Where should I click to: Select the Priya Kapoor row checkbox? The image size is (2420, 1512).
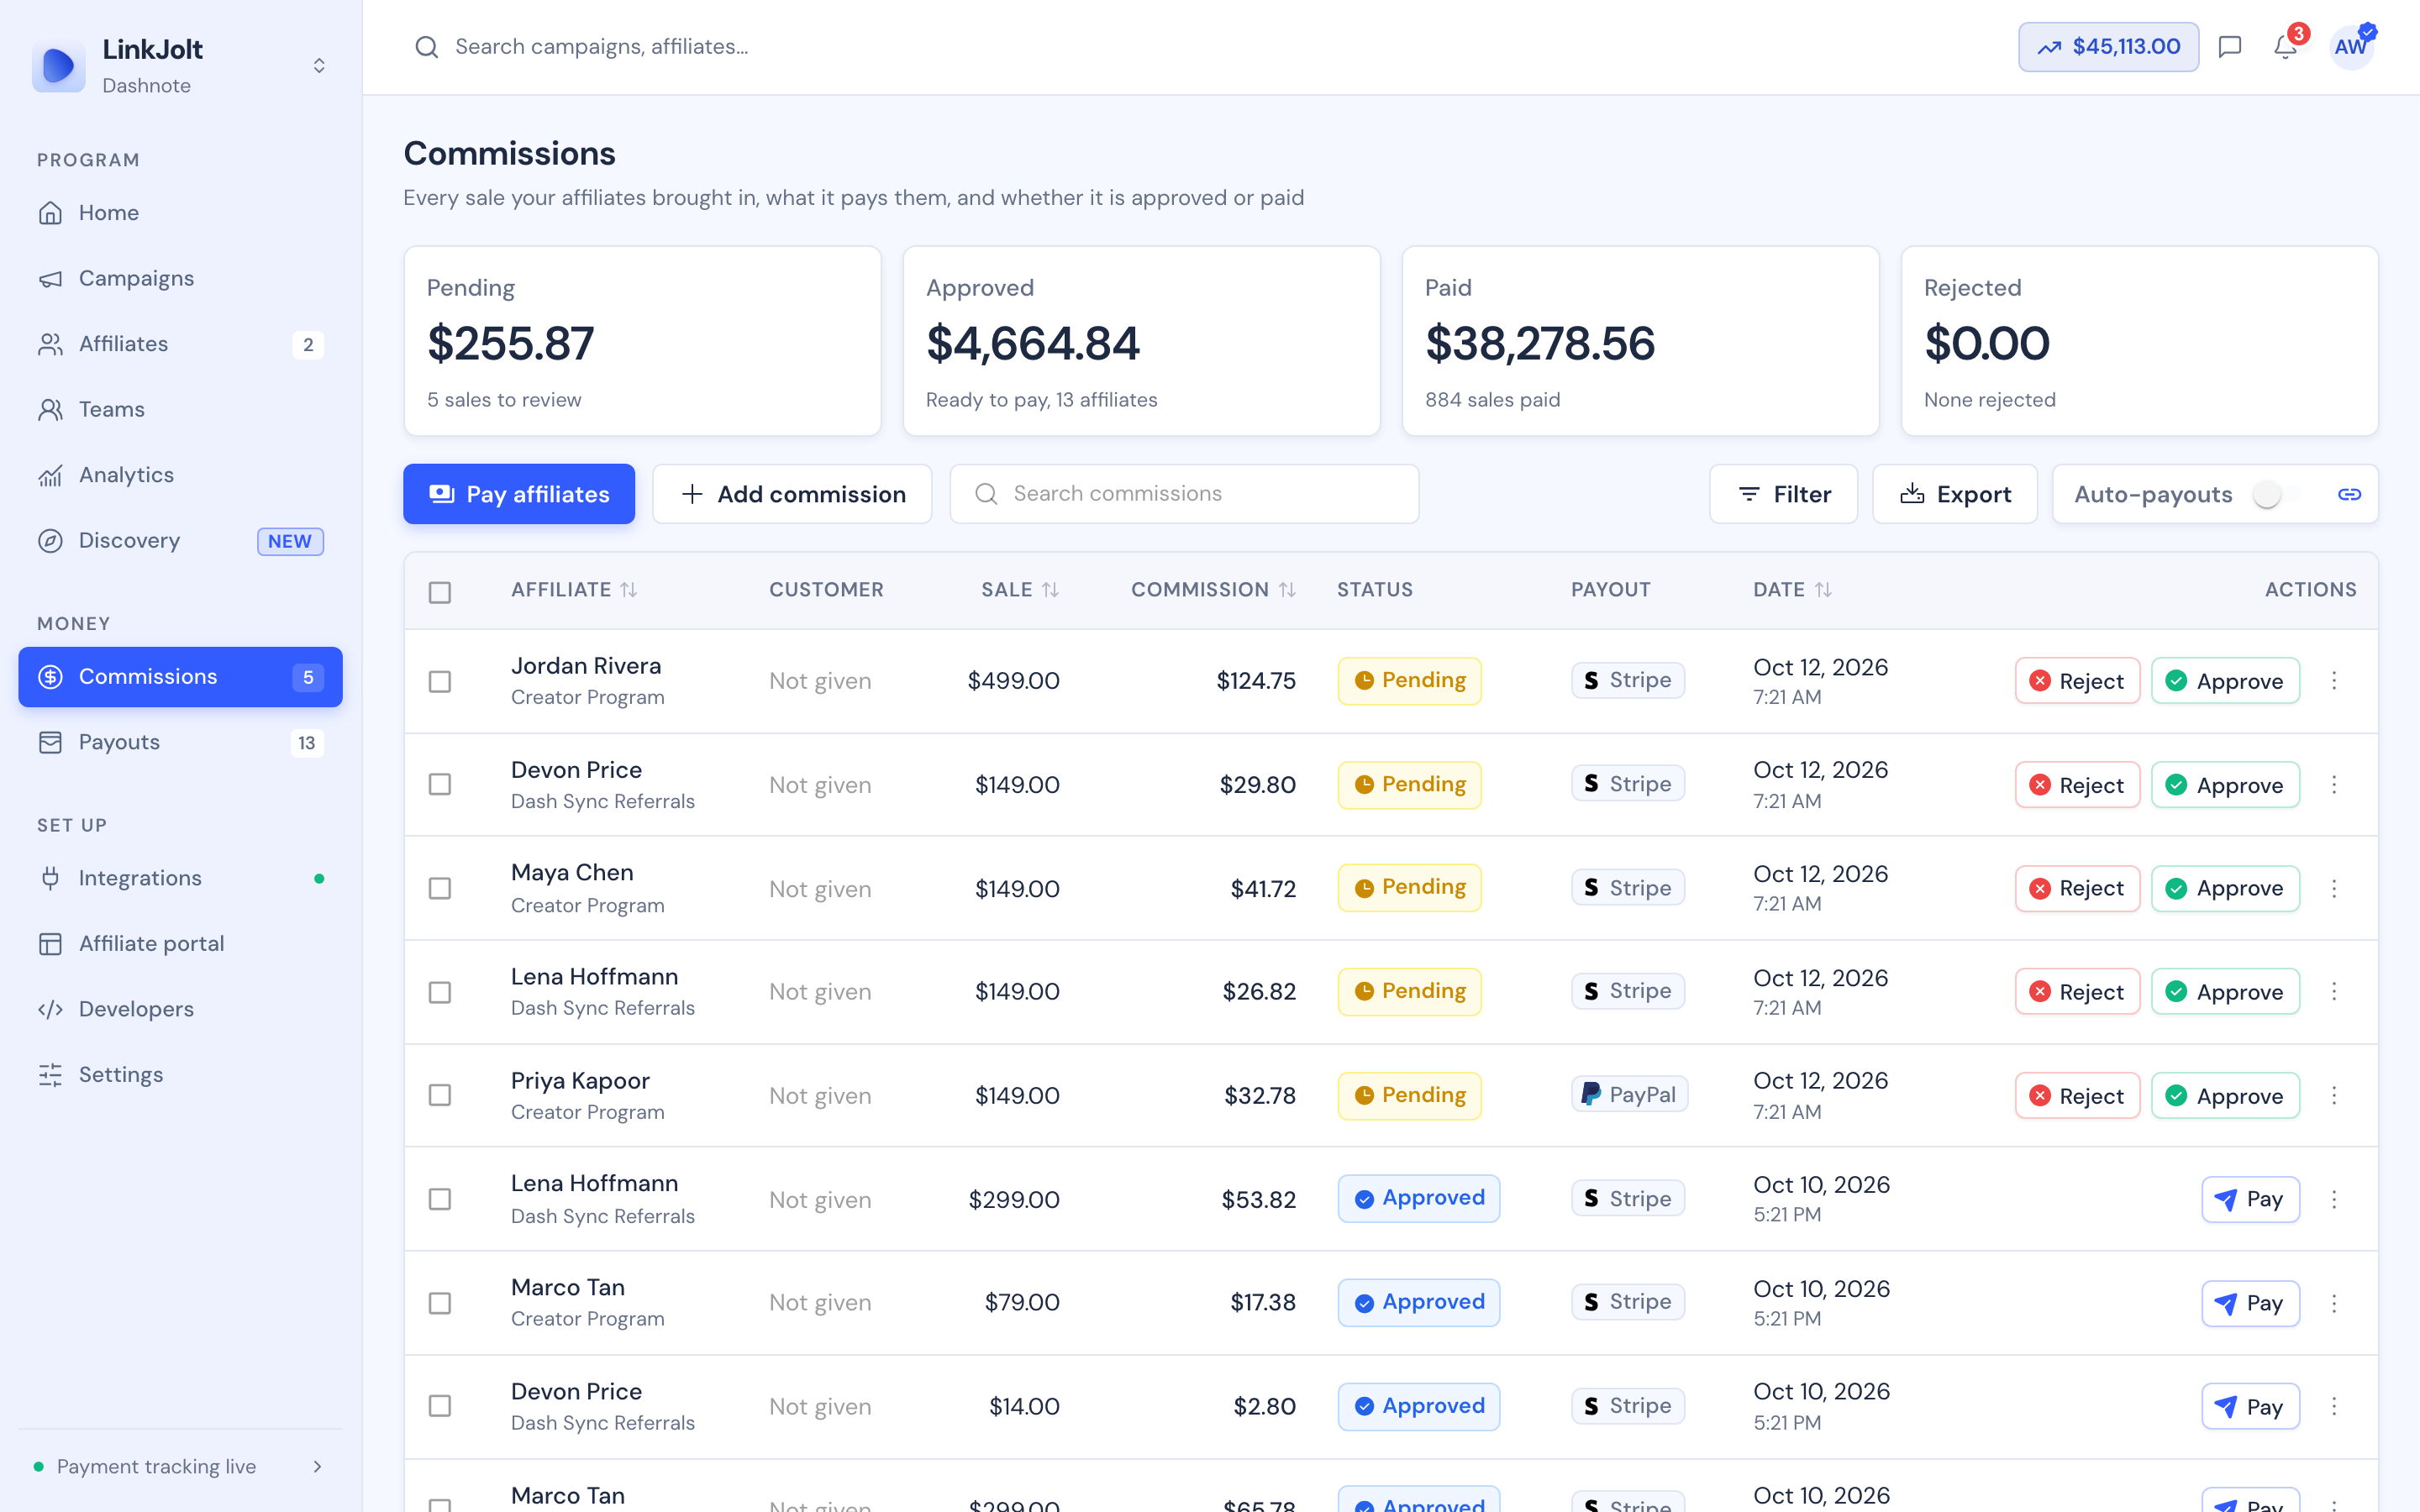click(x=440, y=1096)
